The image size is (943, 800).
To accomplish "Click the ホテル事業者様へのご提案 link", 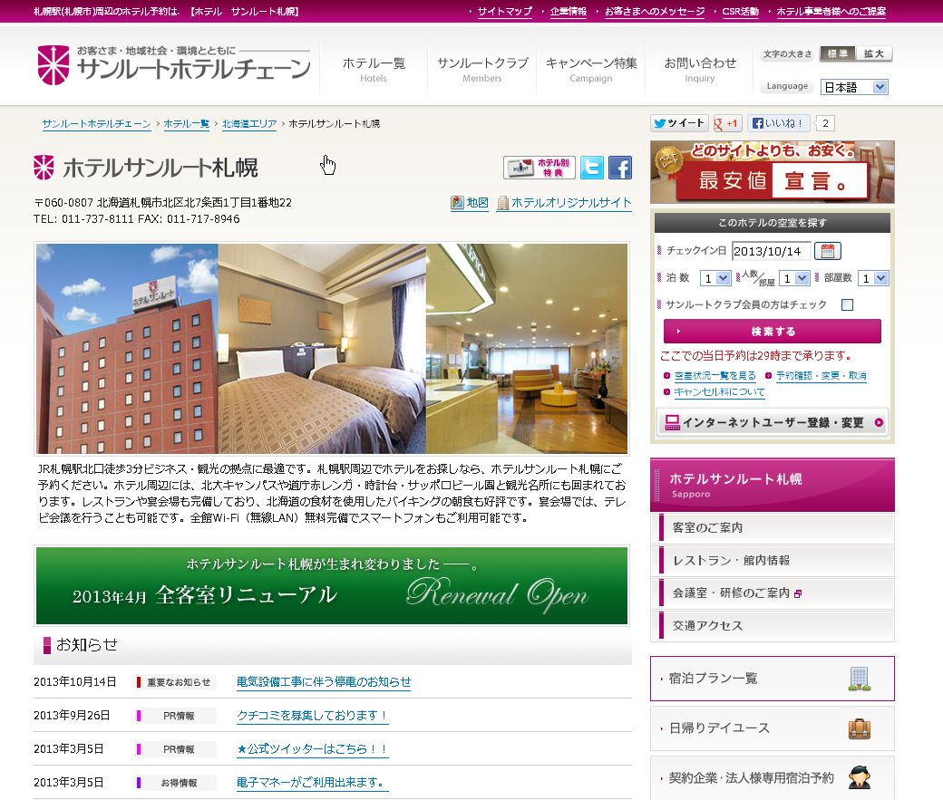I will tap(831, 12).
